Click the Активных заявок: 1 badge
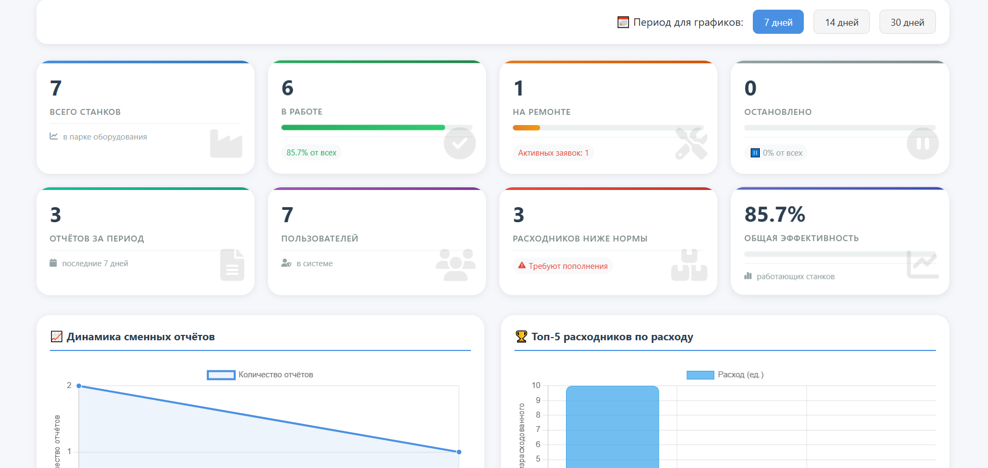Image resolution: width=988 pixels, height=468 pixels. tap(553, 153)
